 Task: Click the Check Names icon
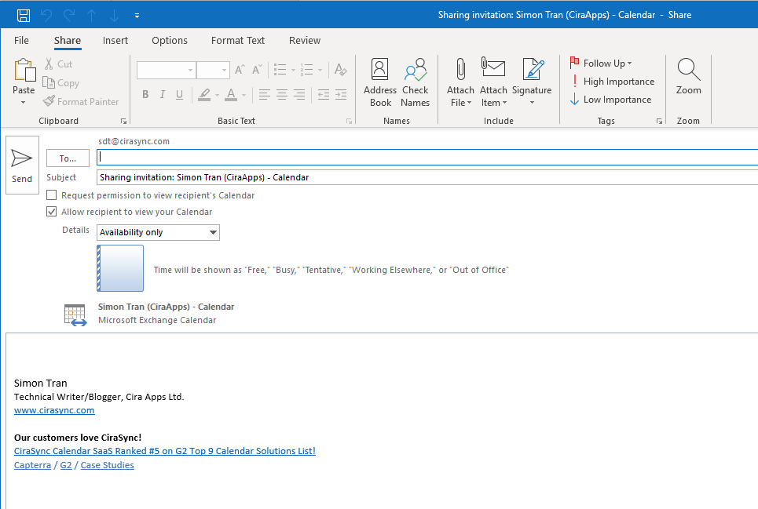click(415, 71)
